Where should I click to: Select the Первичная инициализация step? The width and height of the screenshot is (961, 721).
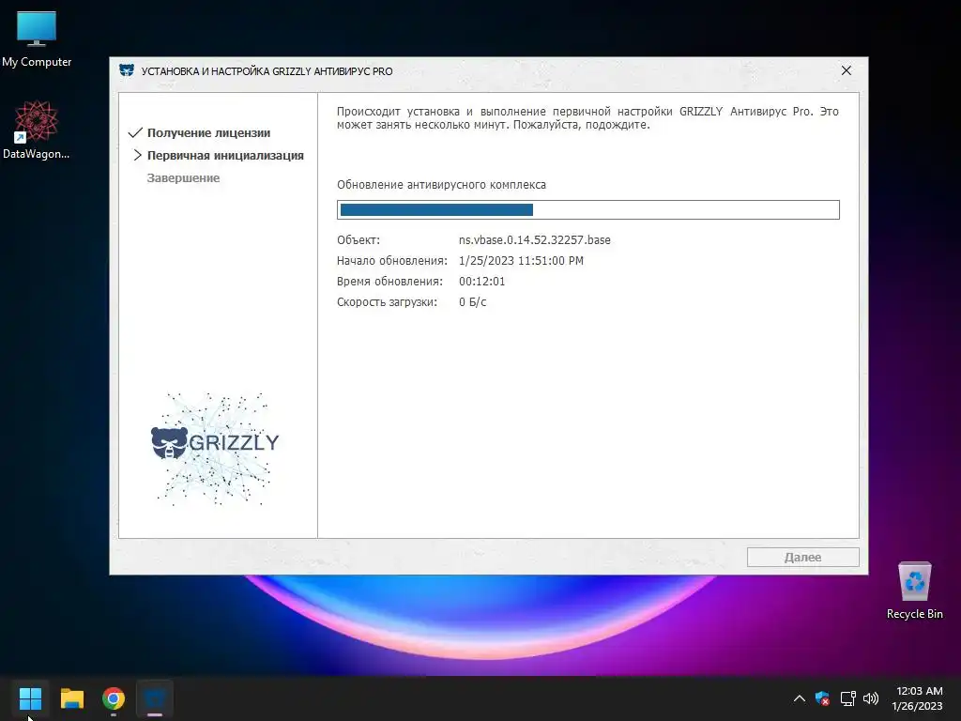225,156
